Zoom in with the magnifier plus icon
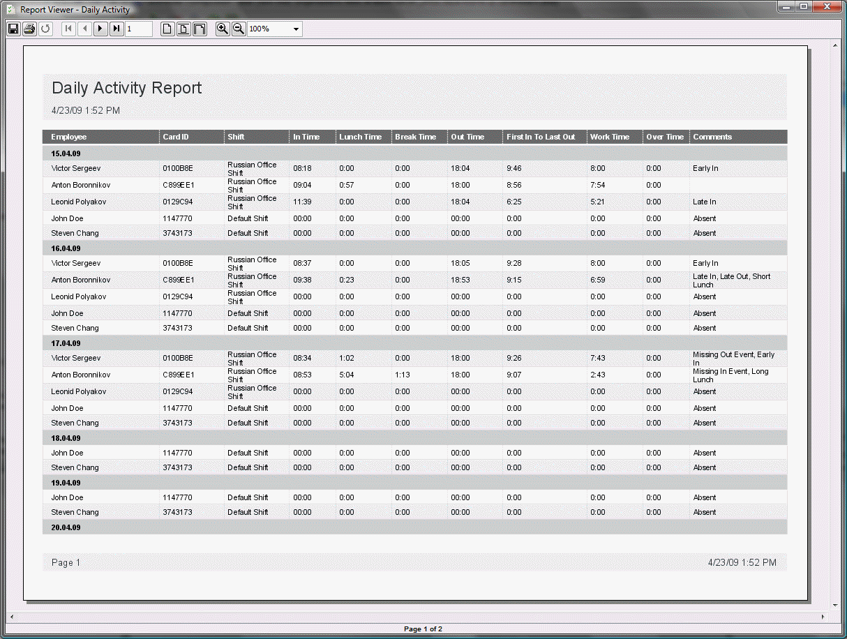This screenshot has height=639, width=847. [223, 29]
